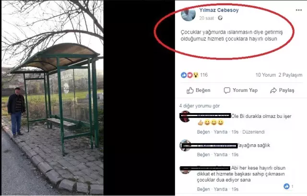Image resolution: width=307 pixels, height=196 pixels.
Task: Click the public globe privacy icon
Action: [220, 18]
